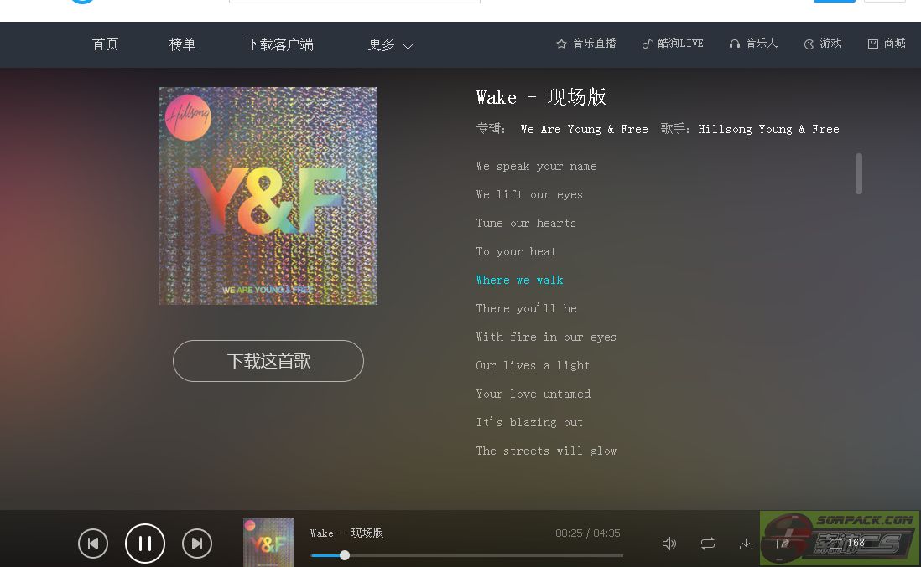Open 音乐人 headphones link
This screenshot has height=567, width=921.
pyautogui.click(x=753, y=44)
